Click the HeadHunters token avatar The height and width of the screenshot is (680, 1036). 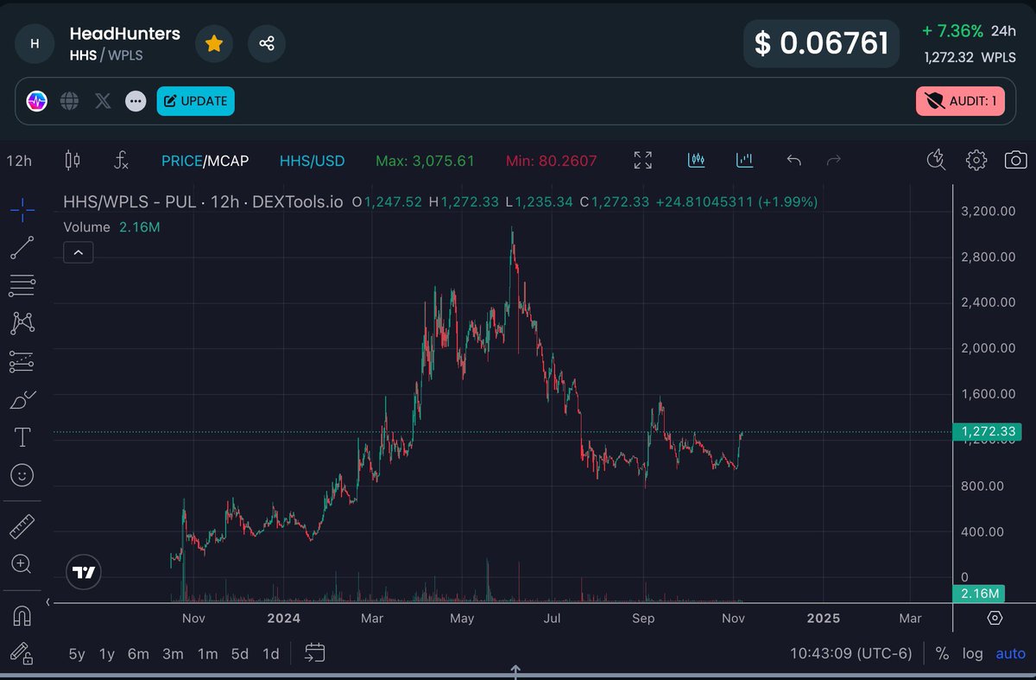click(x=35, y=43)
